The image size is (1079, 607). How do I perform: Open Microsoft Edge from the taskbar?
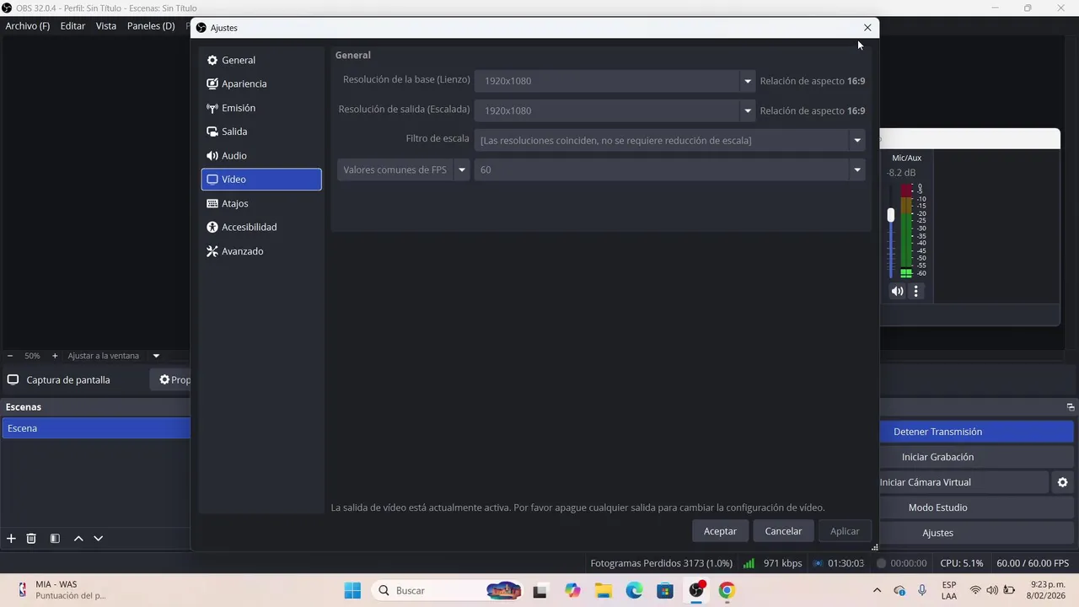[x=634, y=590]
